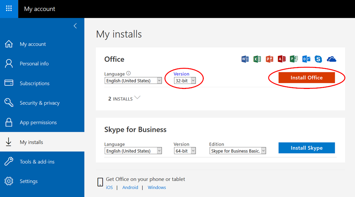Open the Skype for Business Edition dropdown

(x=238, y=151)
